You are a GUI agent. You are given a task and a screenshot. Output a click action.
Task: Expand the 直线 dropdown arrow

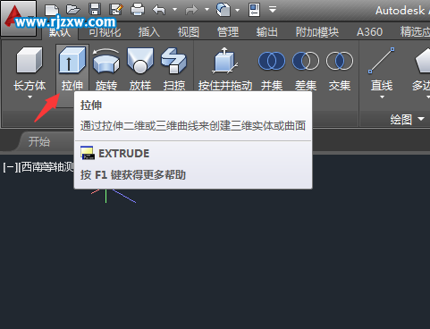(382, 97)
